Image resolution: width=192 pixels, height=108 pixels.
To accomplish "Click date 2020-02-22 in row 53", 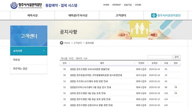I will [x=154, y=81].
